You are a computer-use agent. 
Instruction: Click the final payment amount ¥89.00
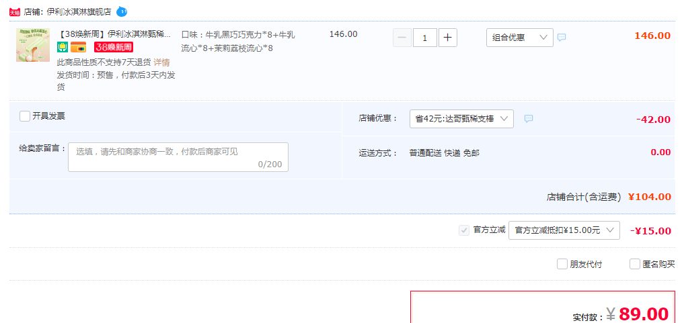(x=637, y=314)
